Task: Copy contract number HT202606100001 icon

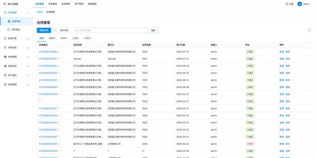Action: pos(59,80)
